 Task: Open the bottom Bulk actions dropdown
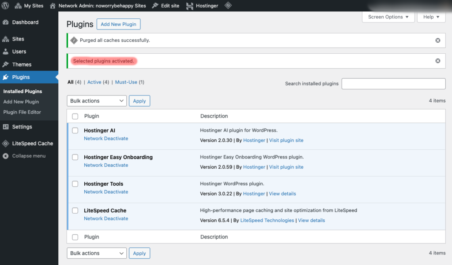(97, 253)
